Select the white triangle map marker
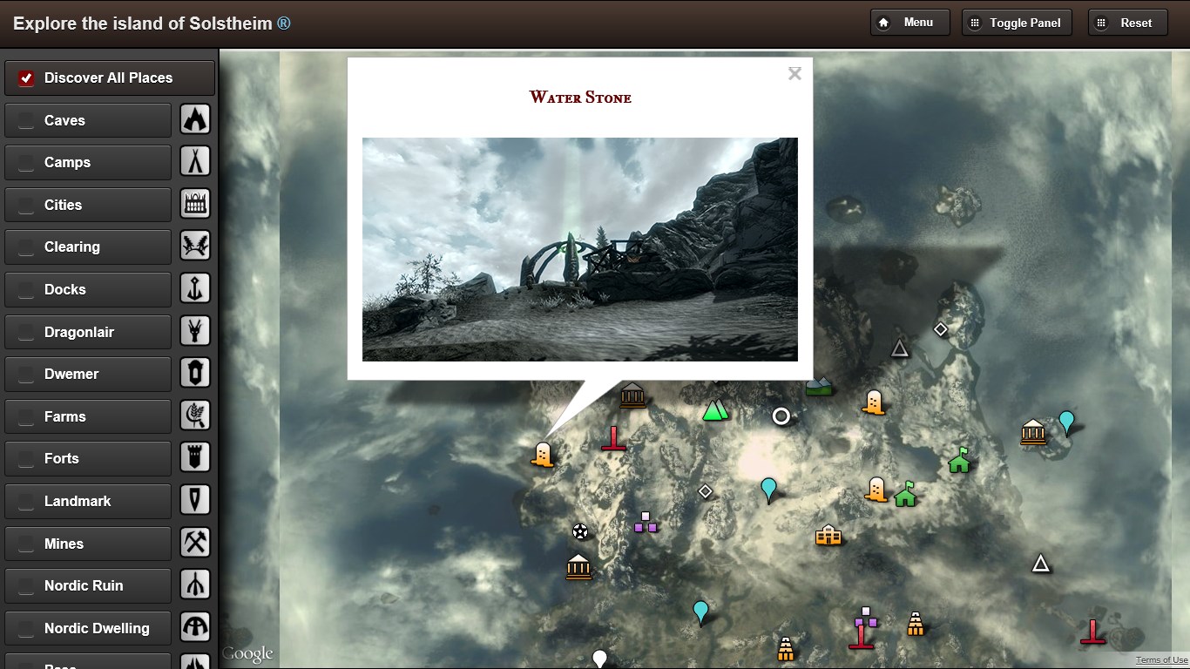This screenshot has width=1190, height=669. pyautogui.click(x=1040, y=564)
